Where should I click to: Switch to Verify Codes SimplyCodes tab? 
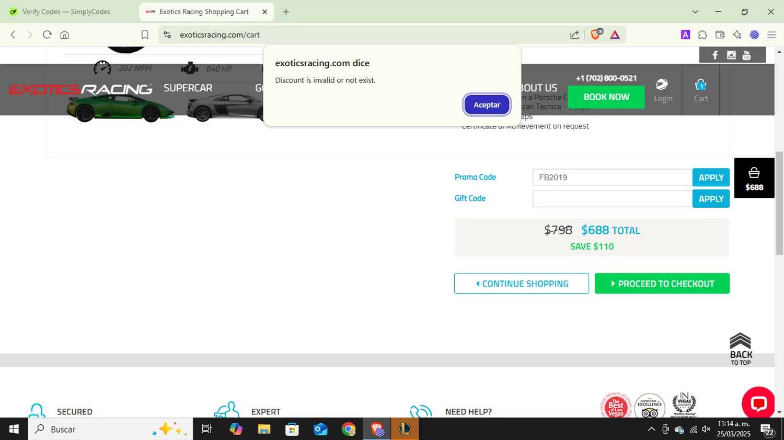[66, 11]
